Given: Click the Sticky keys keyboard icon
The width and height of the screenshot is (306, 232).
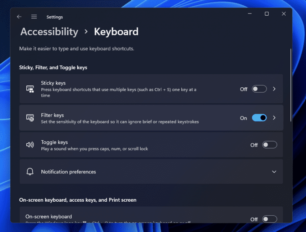Looking at the screenshot, I should 30,89.
